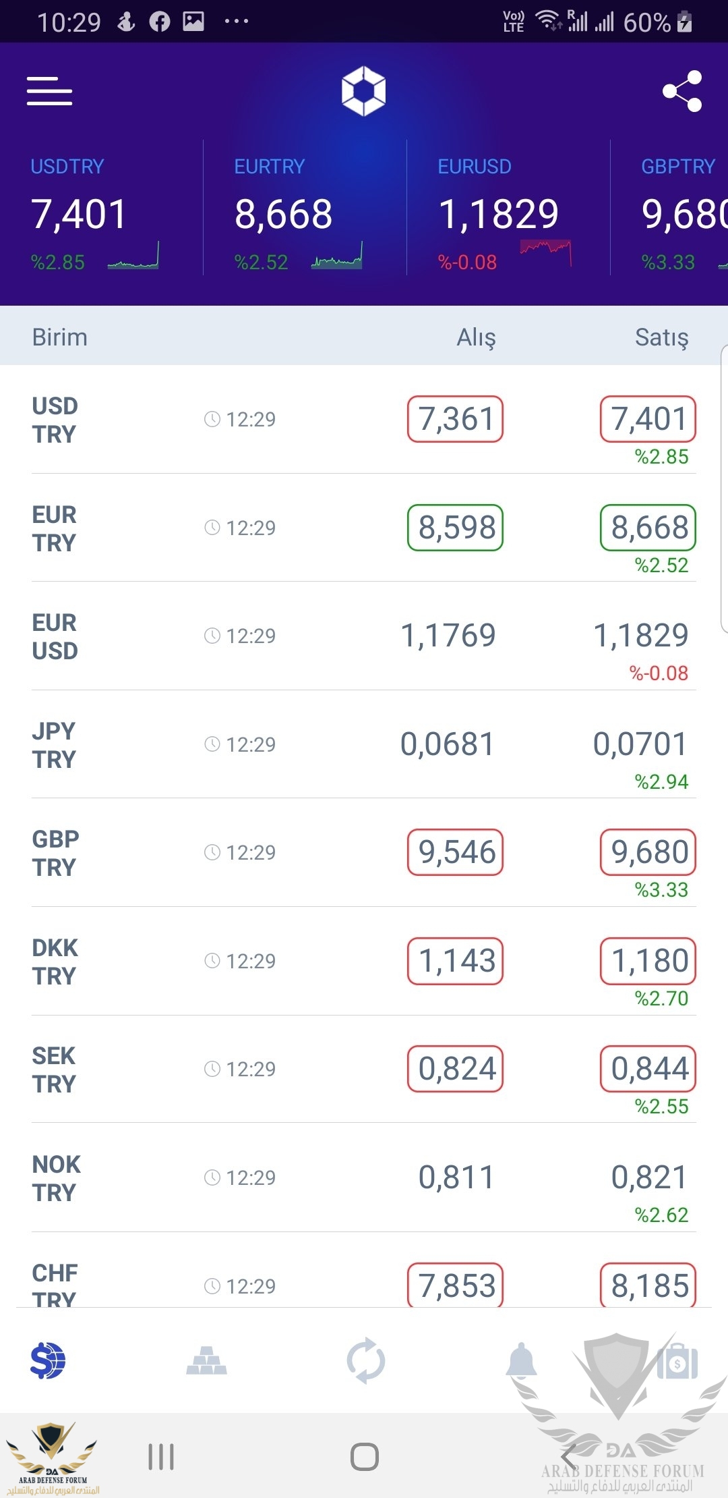Open Android recent apps button
728x1498 pixels.
(x=161, y=1457)
